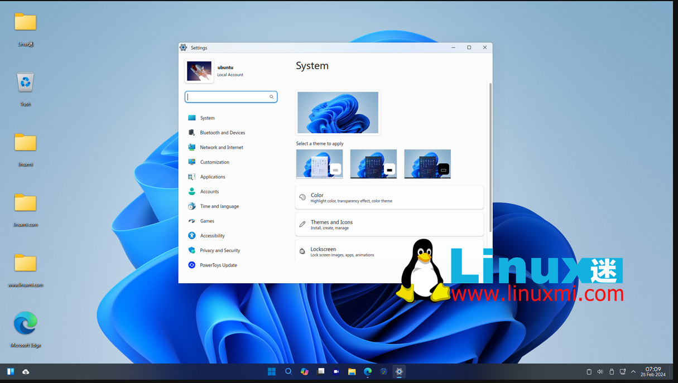
Task: Click the taskbar clock and date
Action: 653,372
